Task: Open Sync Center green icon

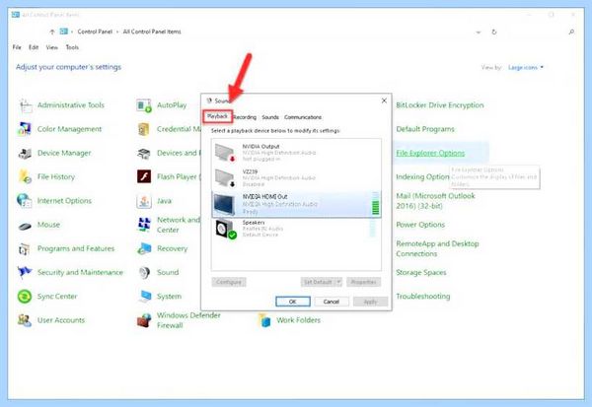Action: pyautogui.click(x=25, y=297)
